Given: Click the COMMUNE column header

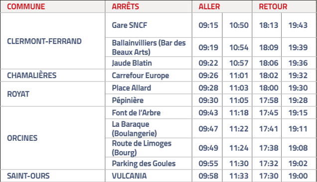Looking at the screenshot, I should [x=26, y=6].
